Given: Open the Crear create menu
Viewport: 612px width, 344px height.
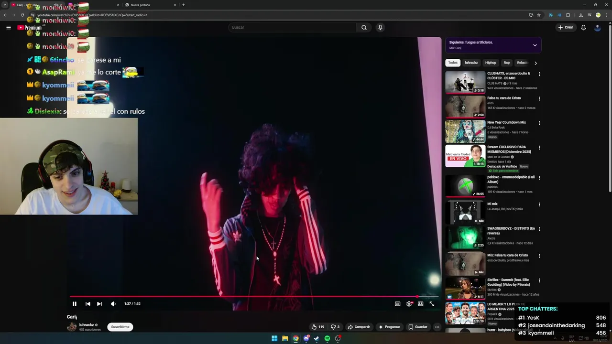Looking at the screenshot, I should click(x=565, y=27).
